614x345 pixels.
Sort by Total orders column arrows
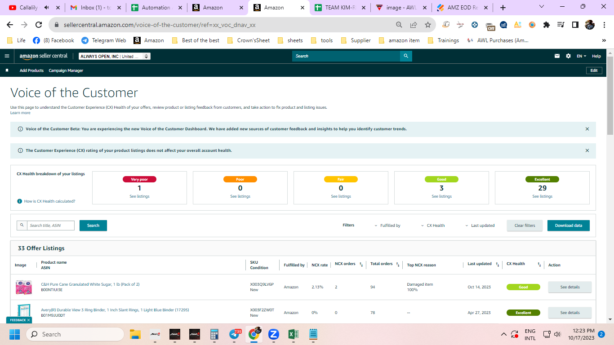click(398, 265)
